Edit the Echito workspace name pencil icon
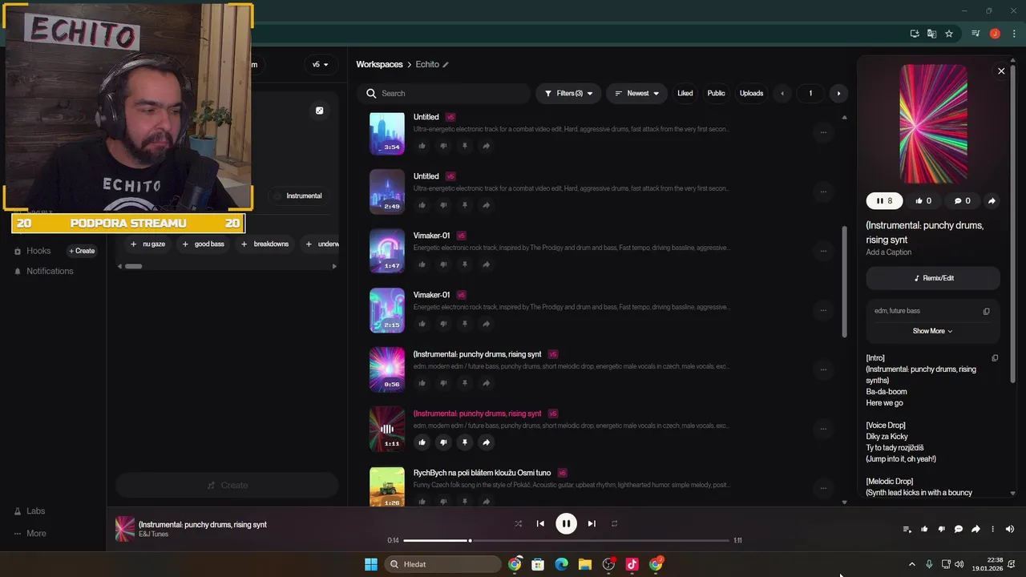The height and width of the screenshot is (577, 1026). pyautogui.click(x=446, y=65)
